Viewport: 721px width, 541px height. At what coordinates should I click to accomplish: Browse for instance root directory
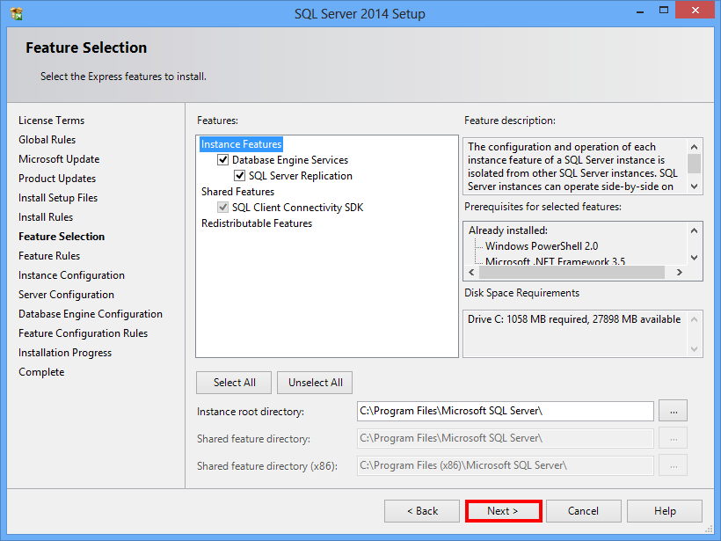point(674,411)
